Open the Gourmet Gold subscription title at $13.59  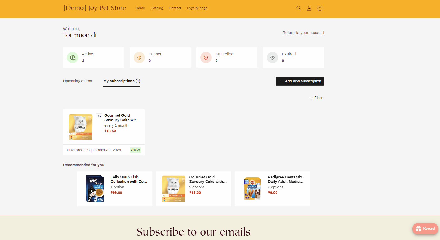pos(122,117)
